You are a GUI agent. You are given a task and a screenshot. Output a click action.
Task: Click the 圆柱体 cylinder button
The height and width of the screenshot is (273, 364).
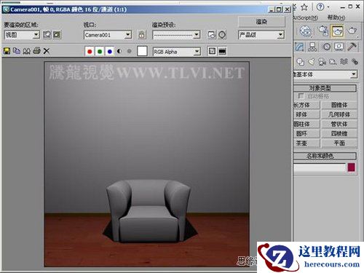[x=306, y=124]
